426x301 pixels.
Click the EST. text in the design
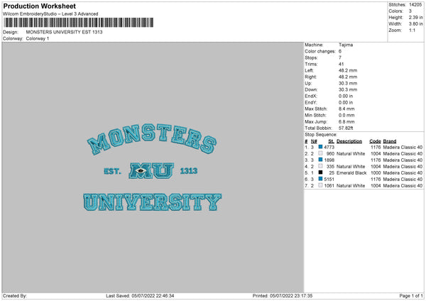pos(112,171)
